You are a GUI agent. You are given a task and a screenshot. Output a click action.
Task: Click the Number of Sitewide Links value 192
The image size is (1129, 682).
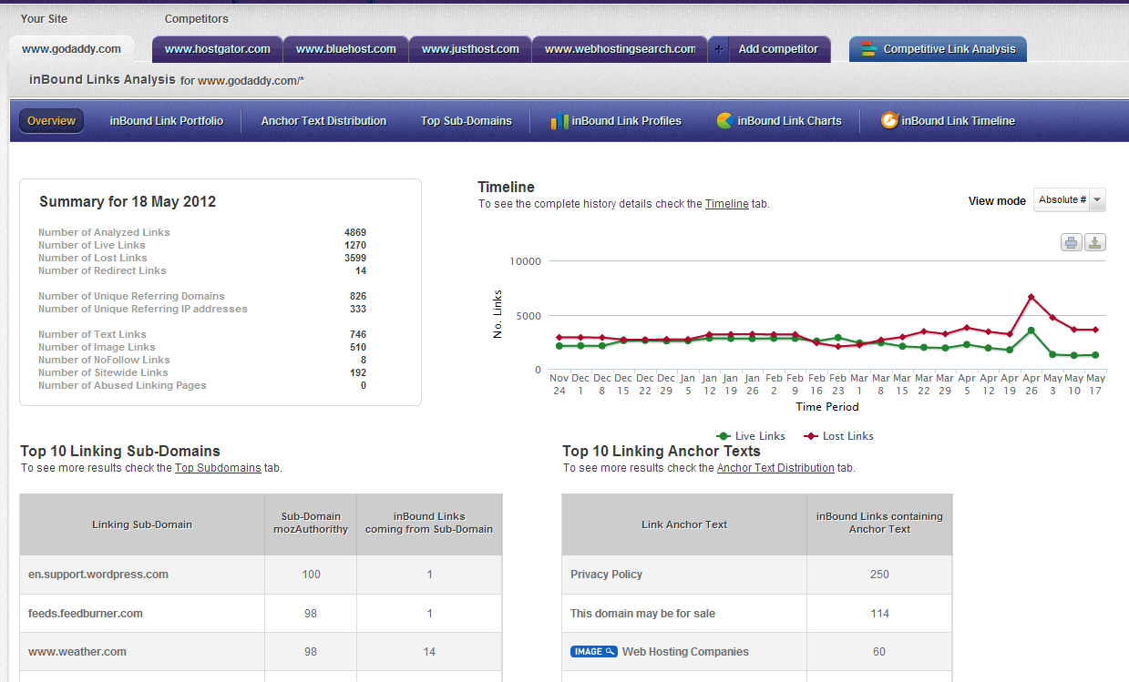(x=358, y=372)
